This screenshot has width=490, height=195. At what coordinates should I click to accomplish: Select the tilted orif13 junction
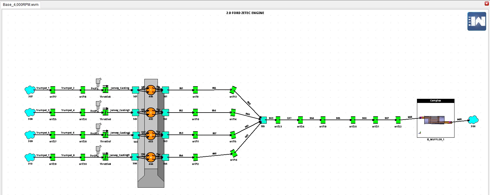[x=233, y=90]
